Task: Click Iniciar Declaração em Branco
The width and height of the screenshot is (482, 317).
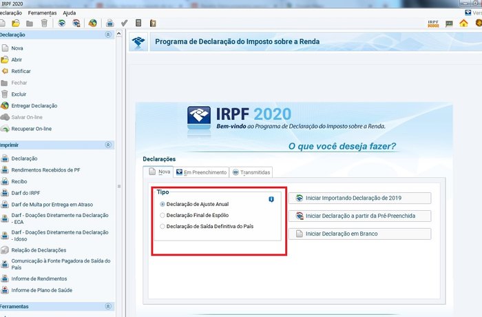Action: [x=359, y=234]
